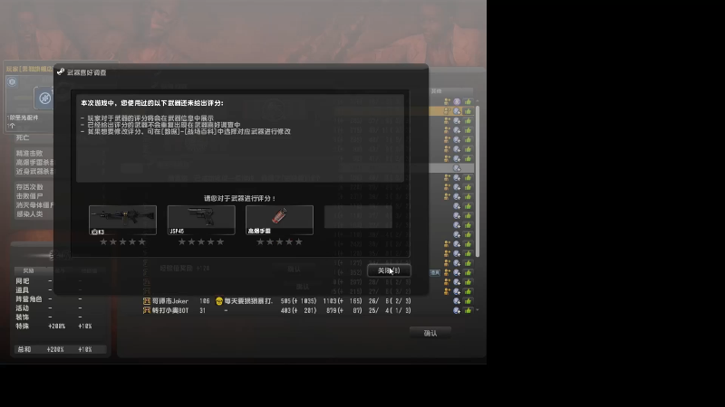Click the clan emblem beside 哥谭市Joker
725x407 pixels.
pos(147,301)
